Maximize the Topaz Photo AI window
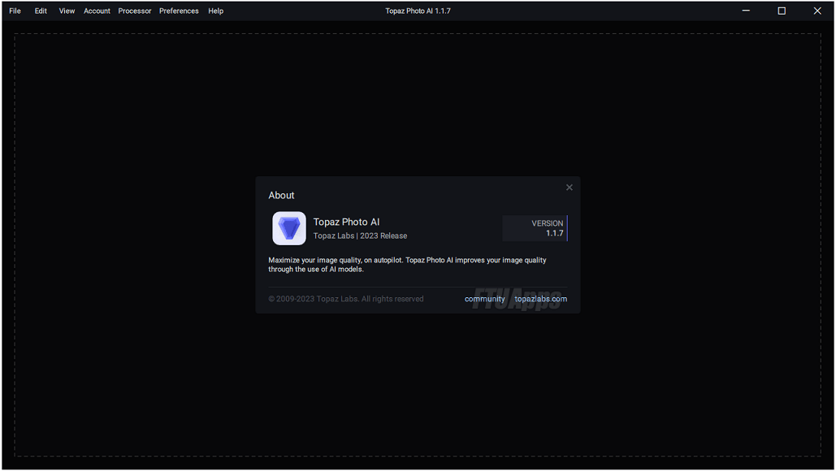836x471 pixels. 781,11
